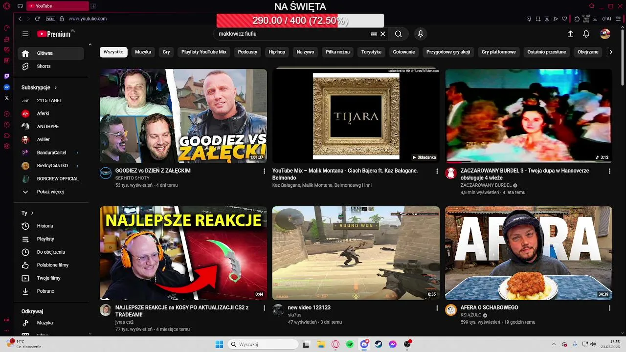Expand Pokaż więcej subscriptions

pos(51,192)
